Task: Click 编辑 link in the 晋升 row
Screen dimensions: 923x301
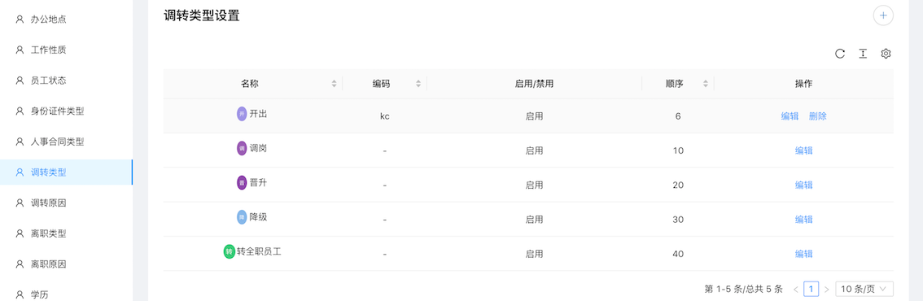Action: (803, 185)
